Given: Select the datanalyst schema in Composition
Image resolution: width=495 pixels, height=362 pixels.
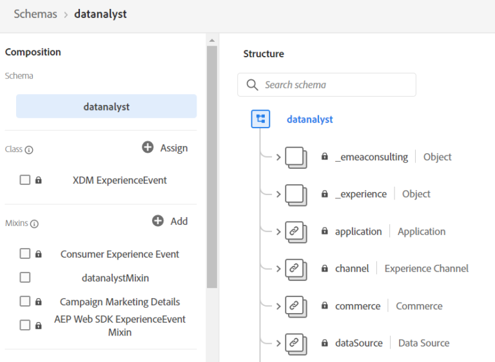Looking at the screenshot, I should coord(106,107).
